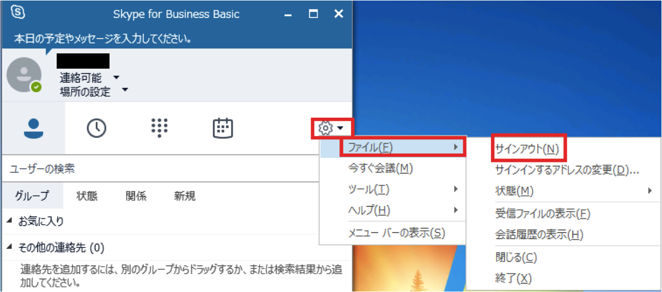Click the options gear icon
662x292 pixels.
coord(325,128)
